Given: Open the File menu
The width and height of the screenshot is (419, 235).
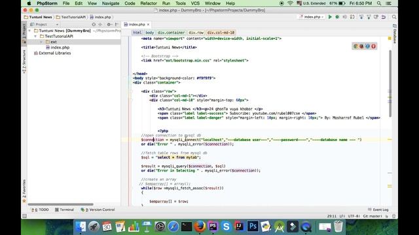Looking at the screenshot, I should 66,3.
